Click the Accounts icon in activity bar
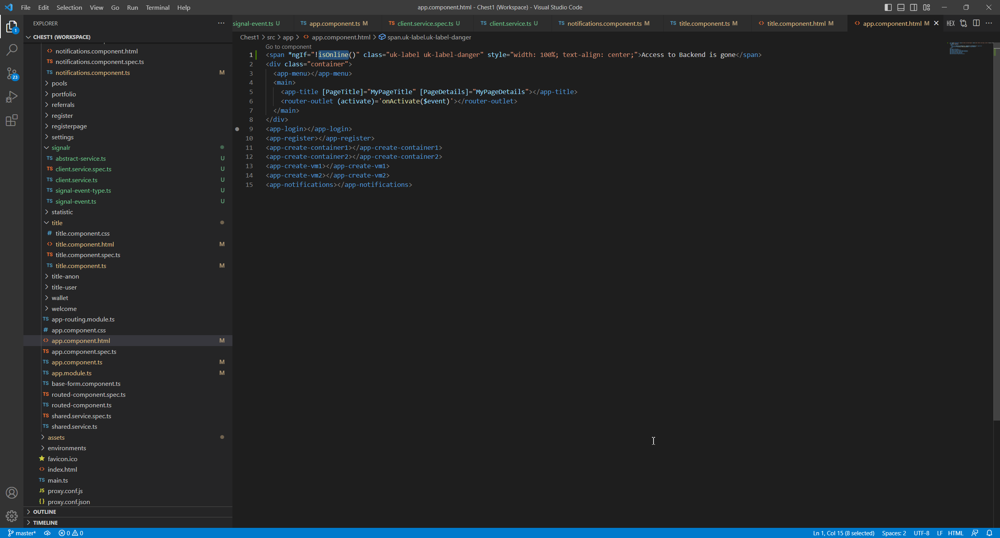 click(x=12, y=493)
